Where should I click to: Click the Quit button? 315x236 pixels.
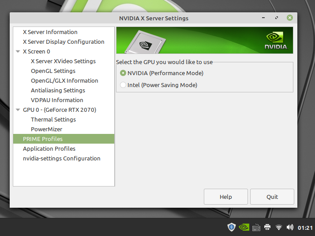[272, 197]
